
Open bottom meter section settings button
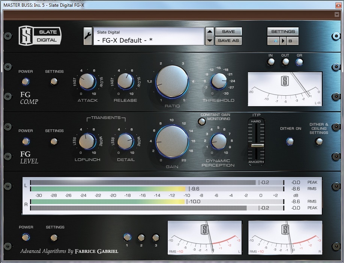point(54,237)
